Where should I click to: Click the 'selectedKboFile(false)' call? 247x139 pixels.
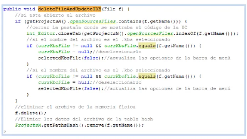69,88
